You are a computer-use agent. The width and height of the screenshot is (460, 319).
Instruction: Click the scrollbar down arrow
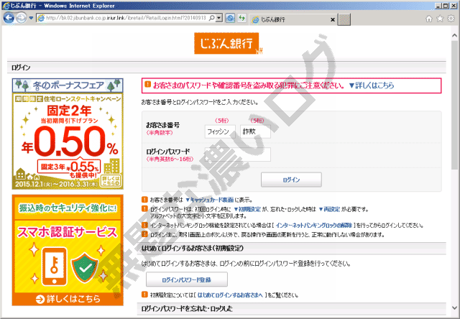point(455,308)
